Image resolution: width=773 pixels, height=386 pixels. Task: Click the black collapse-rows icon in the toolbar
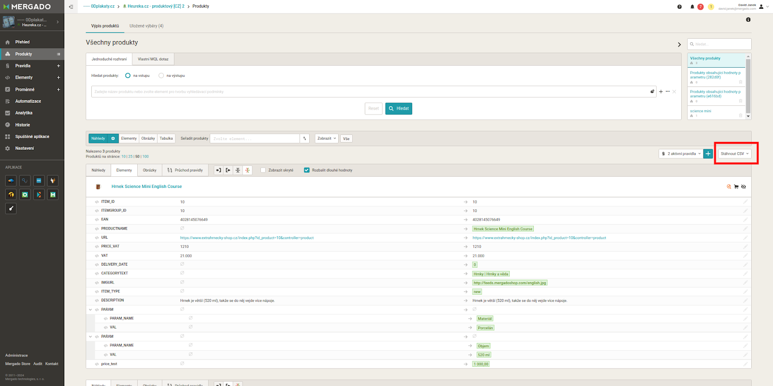point(238,170)
